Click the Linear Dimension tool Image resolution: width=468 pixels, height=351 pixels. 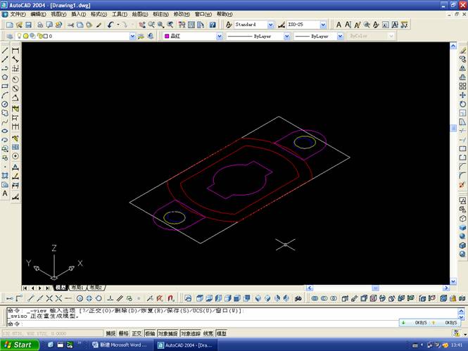15,51
